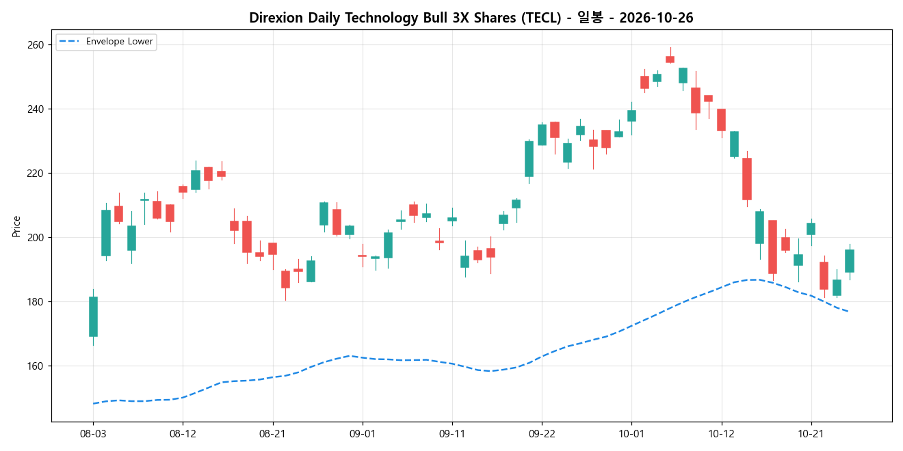This screenshot has height=451, width=903.
Task: Click the first green candle on 08-03
Action: [93, 316]
